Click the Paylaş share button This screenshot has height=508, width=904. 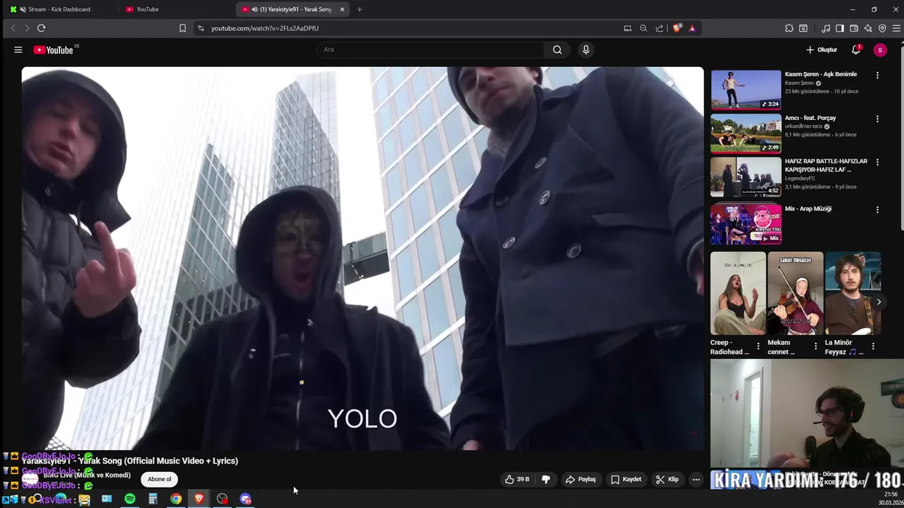[x=581, y=479]
